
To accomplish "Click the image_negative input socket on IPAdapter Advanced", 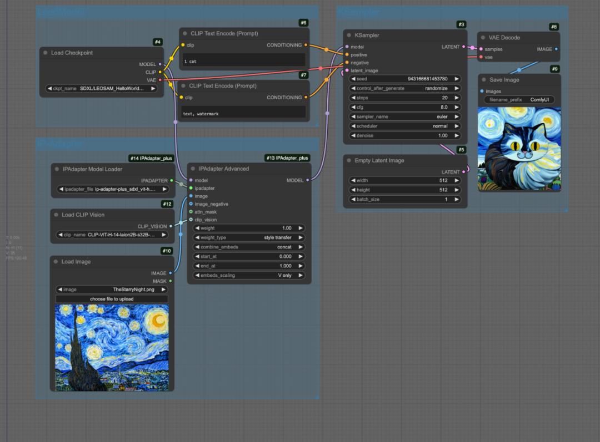I will pos(191,204).
